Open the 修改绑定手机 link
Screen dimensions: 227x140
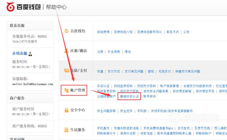205,91
